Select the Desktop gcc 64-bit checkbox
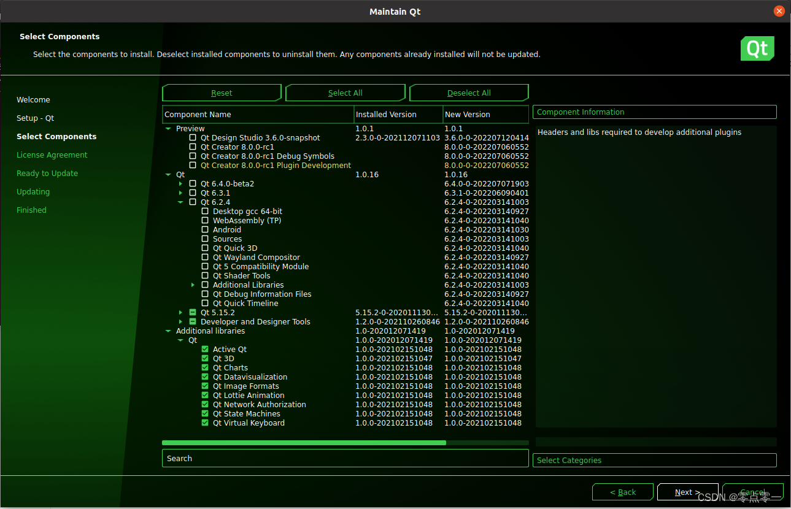Image resolution: width=791 pixels, height=509 pixels. point(205,212)
